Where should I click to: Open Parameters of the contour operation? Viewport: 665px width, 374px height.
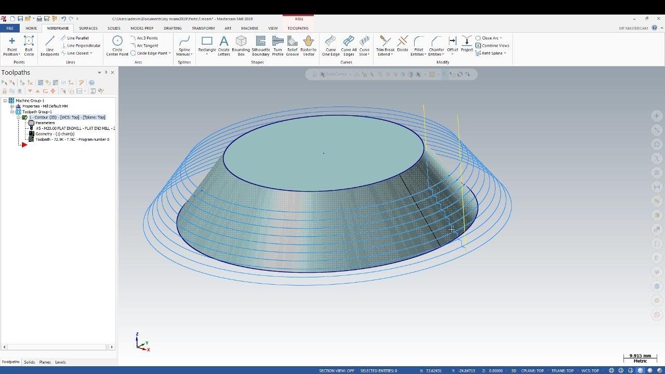tap(45, 123)
